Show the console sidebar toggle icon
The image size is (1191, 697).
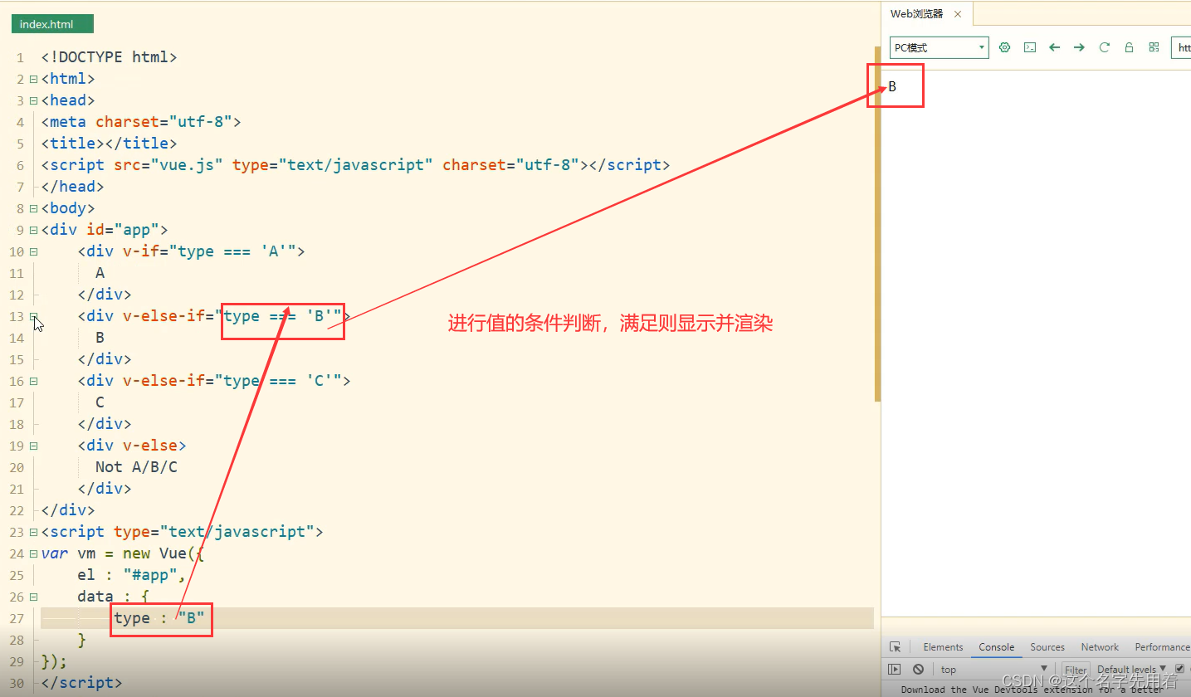pyautogui.click(x=895, y=669)
